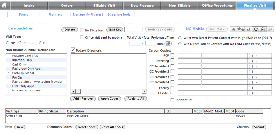The height and width of the screenshot is (134, 276).
Task: Select No E&M Code 99358 option
Action: click(180, 44)
